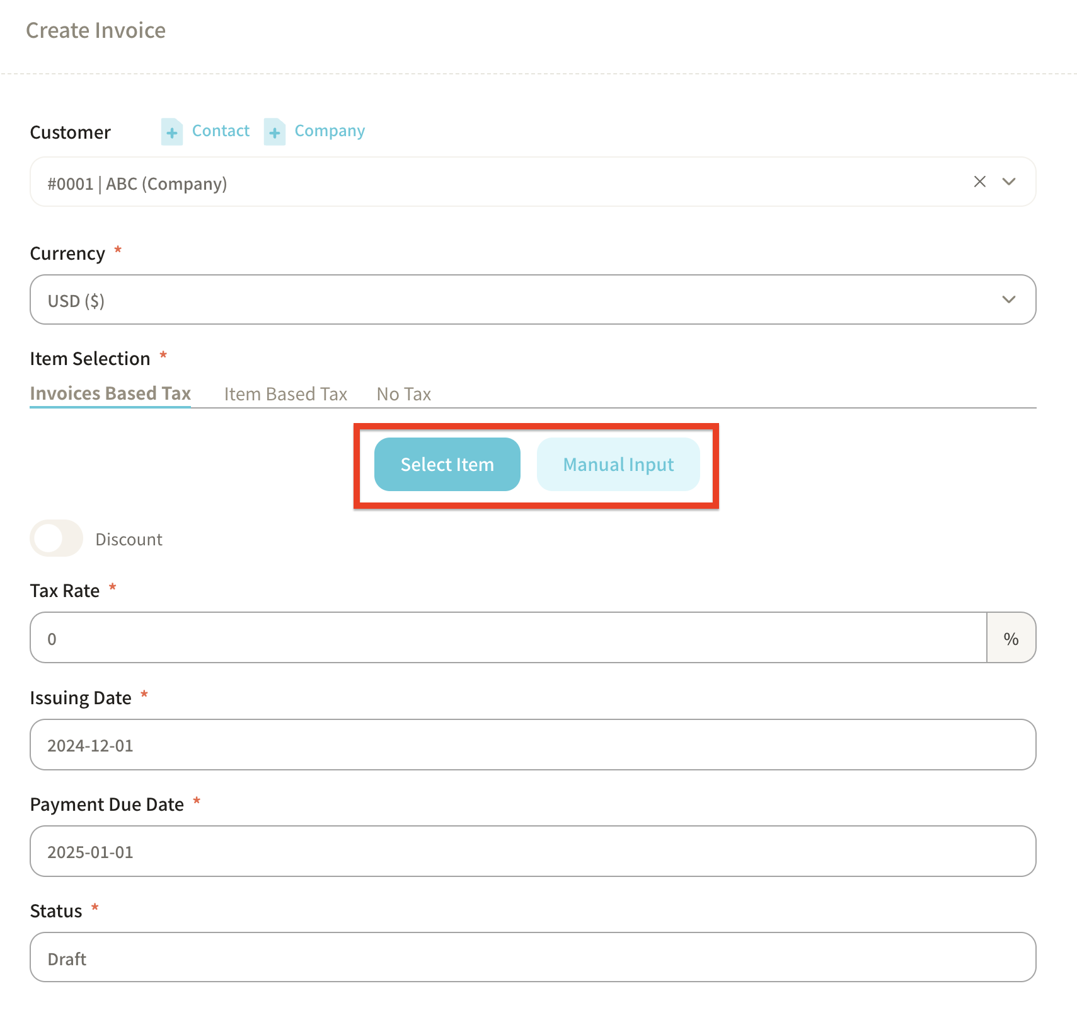Switch to Item Based Tax tab
1077x1010 pixels.
[285, 394]
